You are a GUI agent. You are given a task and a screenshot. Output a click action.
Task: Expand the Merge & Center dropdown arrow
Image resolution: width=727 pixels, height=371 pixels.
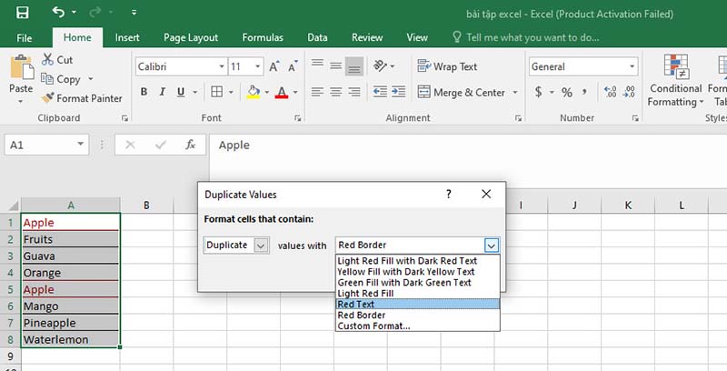coord(514,92)
